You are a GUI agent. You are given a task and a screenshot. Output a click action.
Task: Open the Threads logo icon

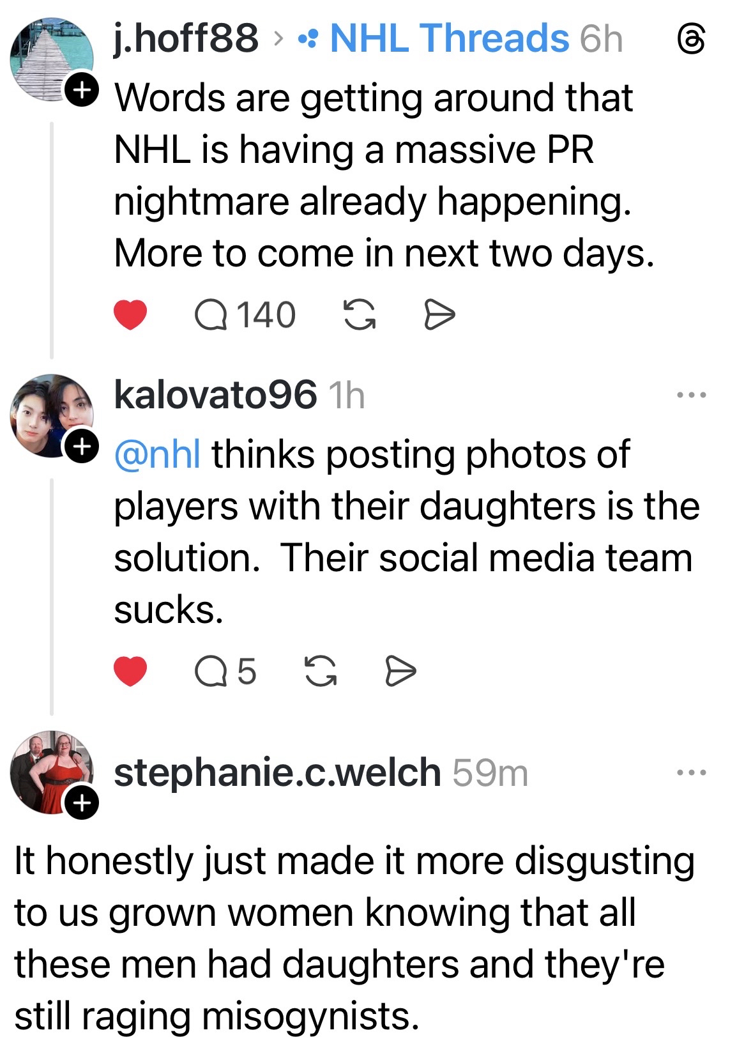coord(691,40)
